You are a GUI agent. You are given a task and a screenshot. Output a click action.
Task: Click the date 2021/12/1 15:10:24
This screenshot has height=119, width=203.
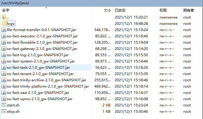click(x=131, y=30)
